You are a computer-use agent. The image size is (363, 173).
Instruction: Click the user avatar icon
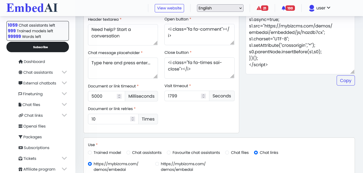pos(312,8)
